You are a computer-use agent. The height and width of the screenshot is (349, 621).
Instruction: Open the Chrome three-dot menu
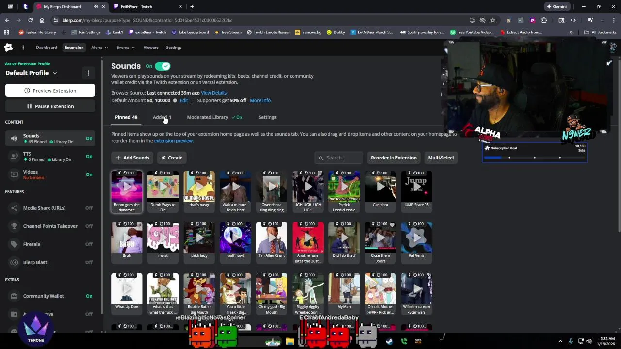coord(614,20)
